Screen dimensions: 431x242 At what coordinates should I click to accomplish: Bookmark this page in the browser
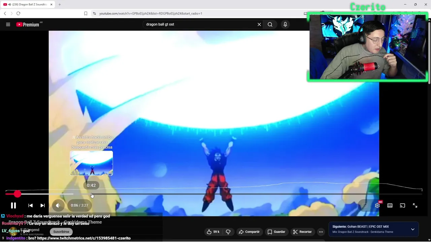(86, 13)
